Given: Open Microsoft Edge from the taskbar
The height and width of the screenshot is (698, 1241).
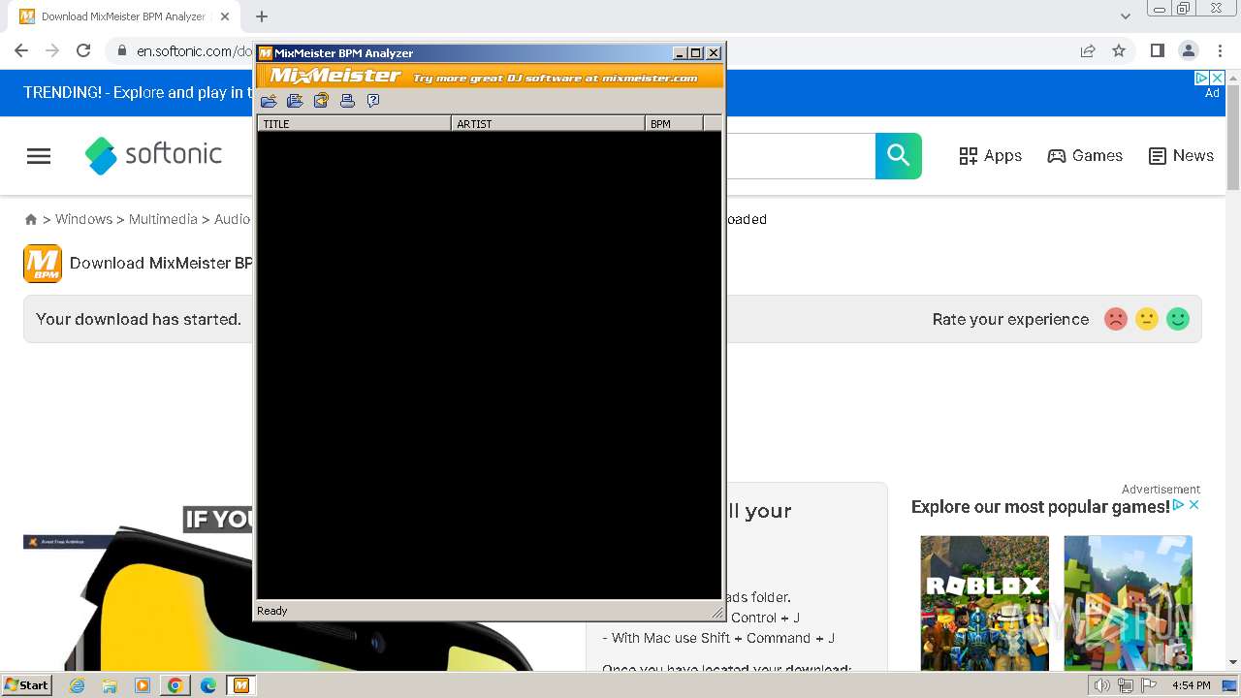Looking at the screenshot, I should [208, 685].
